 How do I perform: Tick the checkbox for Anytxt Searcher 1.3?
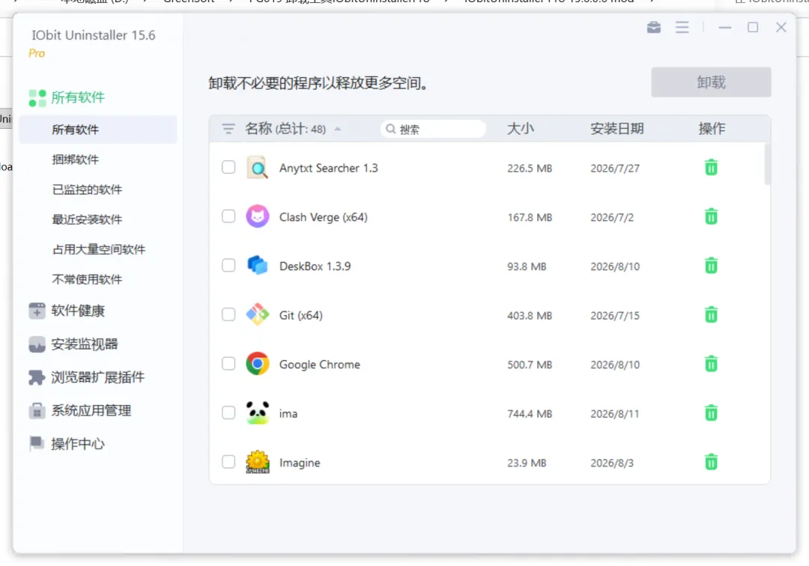[x=228, y=167]
